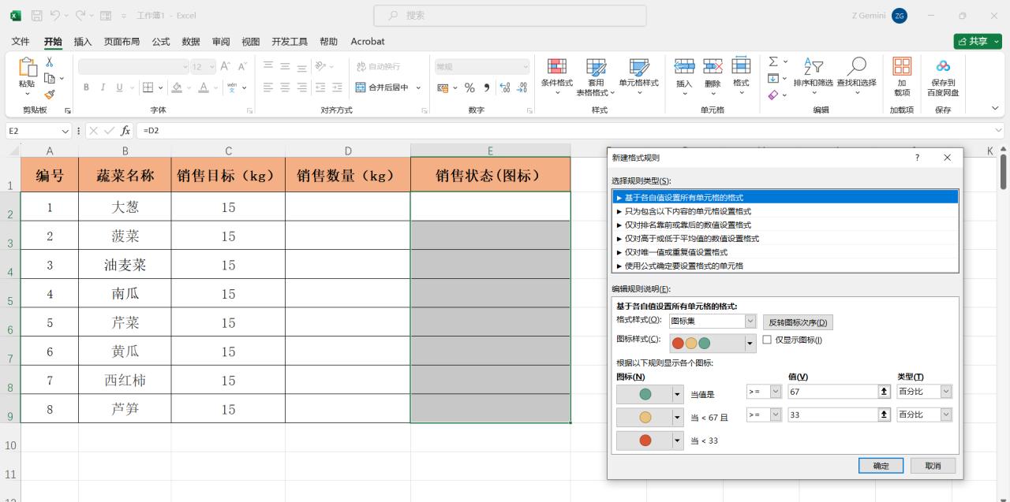
Task: Switch to the 公式 ribbon tab
Action: (x=161, y=42)
